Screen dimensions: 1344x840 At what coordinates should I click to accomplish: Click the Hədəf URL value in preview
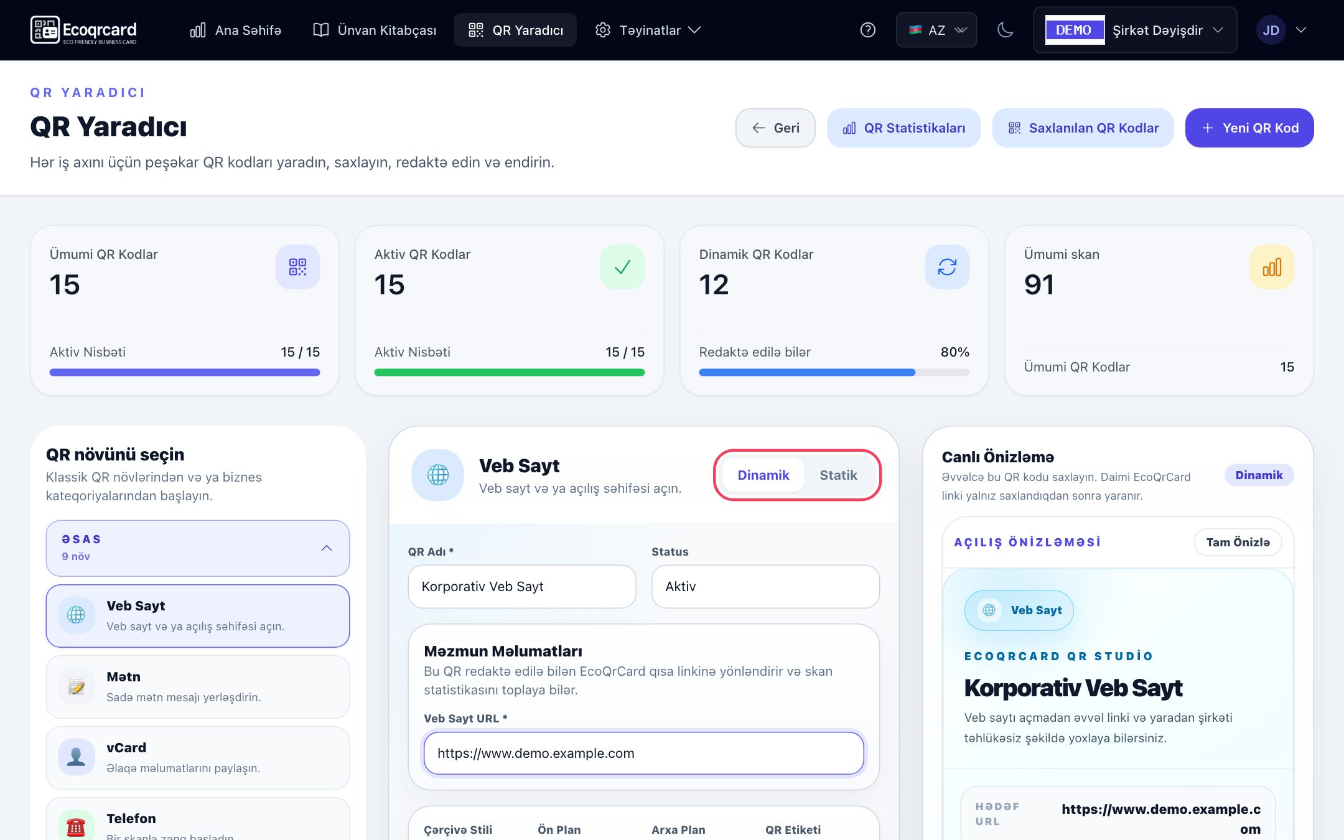pyautogui.click(x=1161, y=819)
